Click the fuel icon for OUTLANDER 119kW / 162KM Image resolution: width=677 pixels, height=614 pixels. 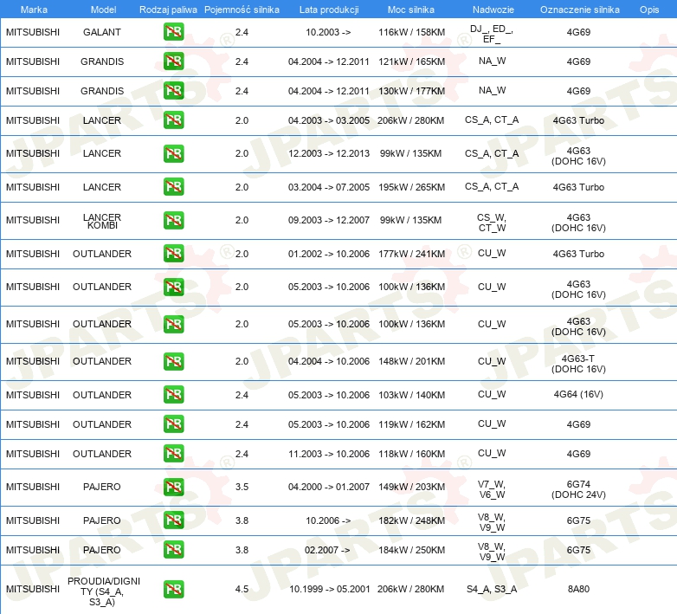pyautogui.click(x=173, y=424)
